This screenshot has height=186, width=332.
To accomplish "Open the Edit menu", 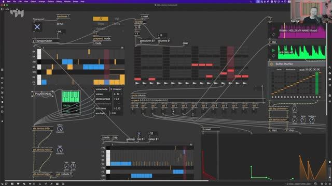I will coord(20,2).
